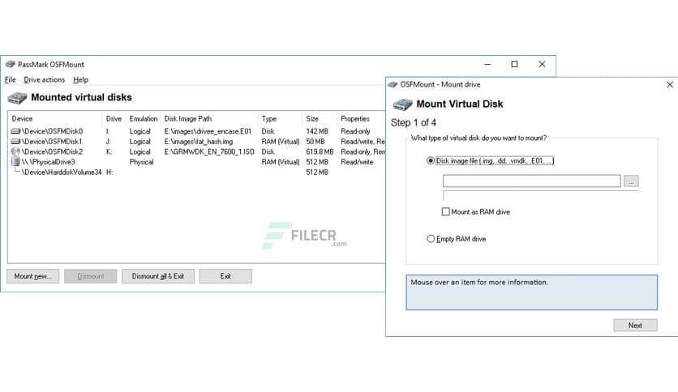Click size value 142 MB
The height and width of the screenshot is (392, 678).
click(x=317, y=131)
